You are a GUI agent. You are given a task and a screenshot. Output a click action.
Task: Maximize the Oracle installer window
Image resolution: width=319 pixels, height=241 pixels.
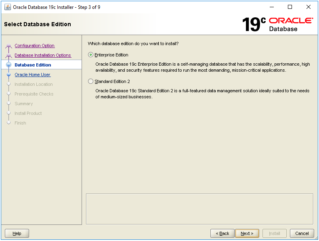(290, 7)
